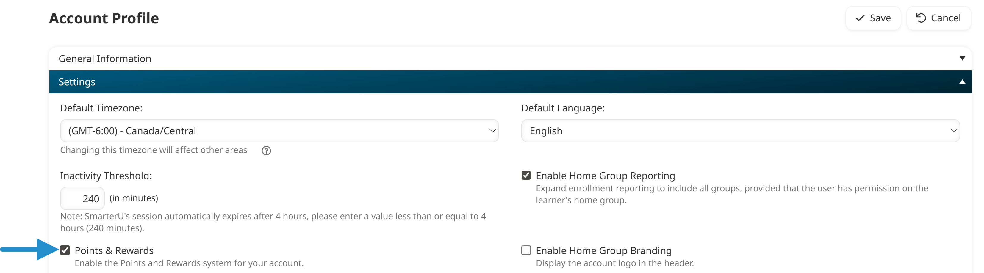The image size is (984, 273).
Task: Click the Points & Rewards label
Action: coord(114,250)
